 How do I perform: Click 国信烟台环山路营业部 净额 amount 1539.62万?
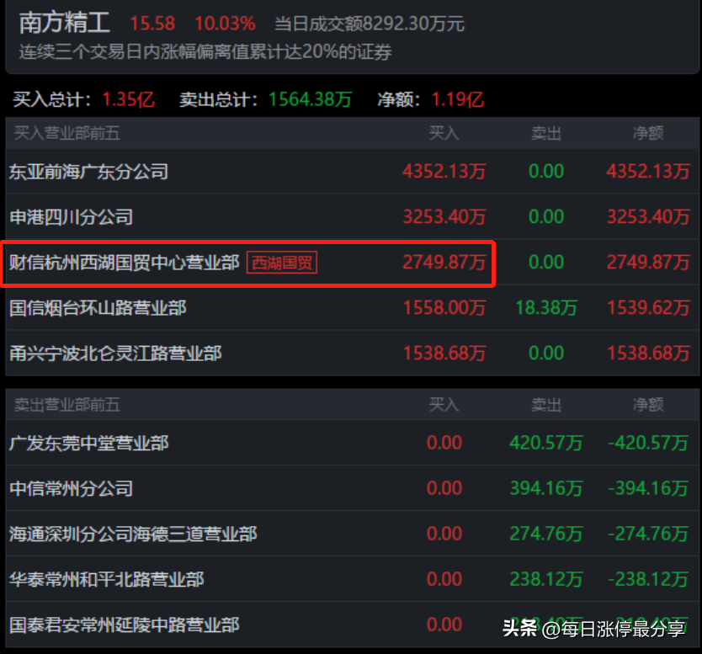tap(648, 308)
